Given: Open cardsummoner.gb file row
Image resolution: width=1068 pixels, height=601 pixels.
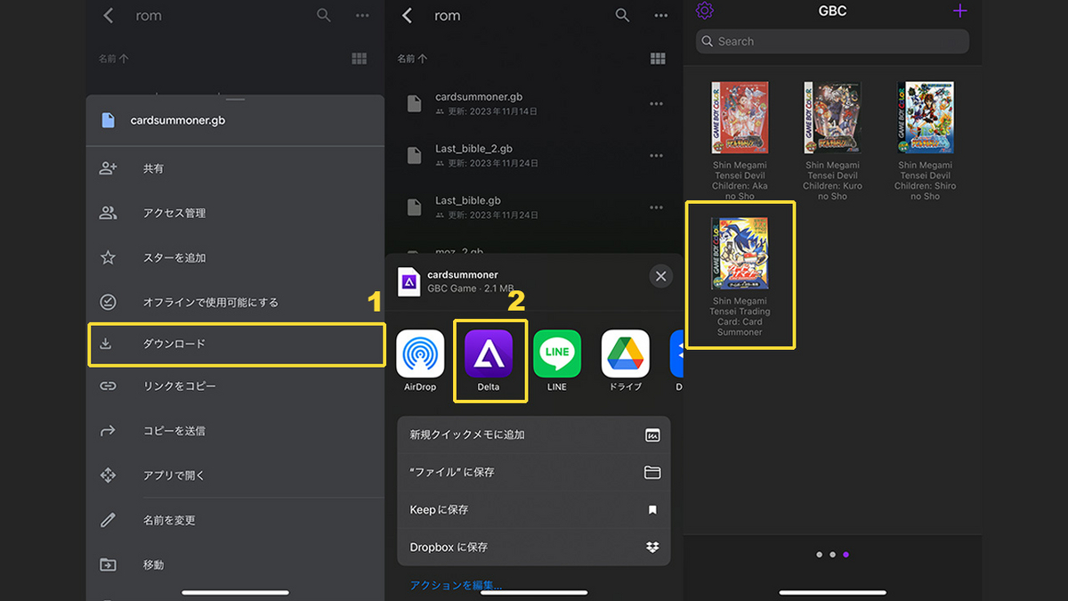Looking at the screenshot, I should click(x=535, y=103).
